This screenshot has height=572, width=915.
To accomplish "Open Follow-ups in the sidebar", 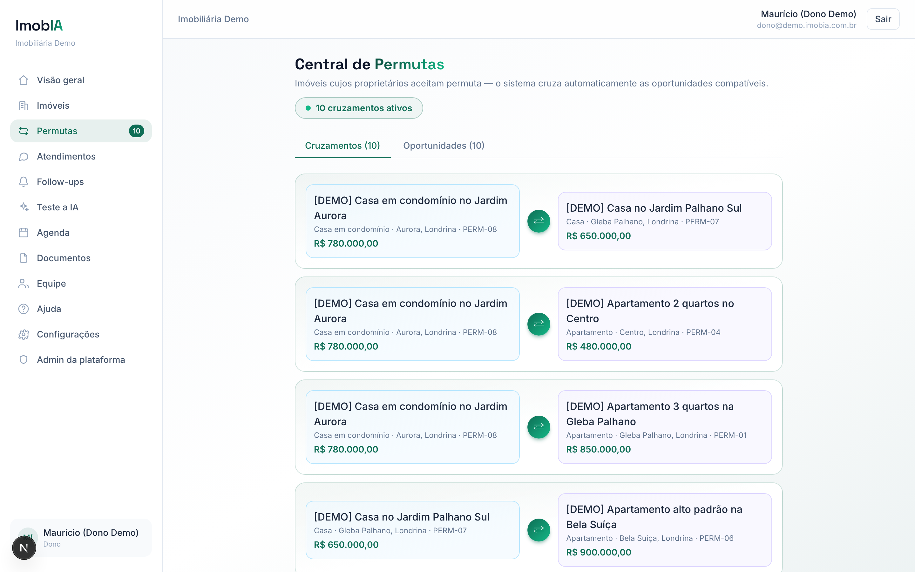I will [x=81, y=182].
